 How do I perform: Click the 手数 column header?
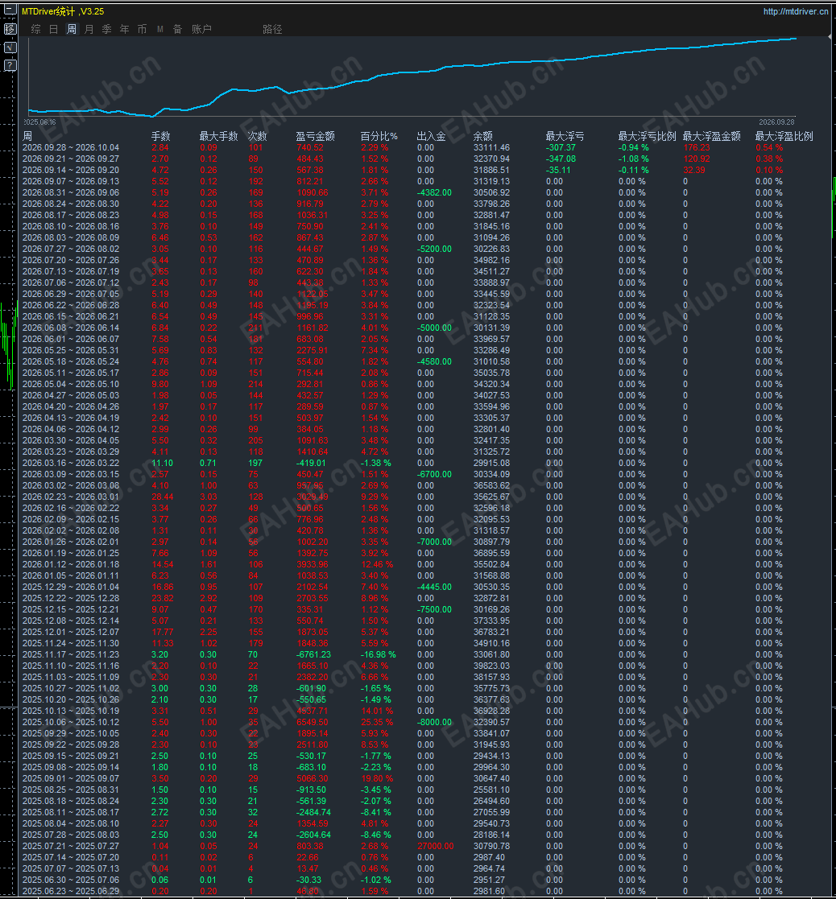pos(160,136)
